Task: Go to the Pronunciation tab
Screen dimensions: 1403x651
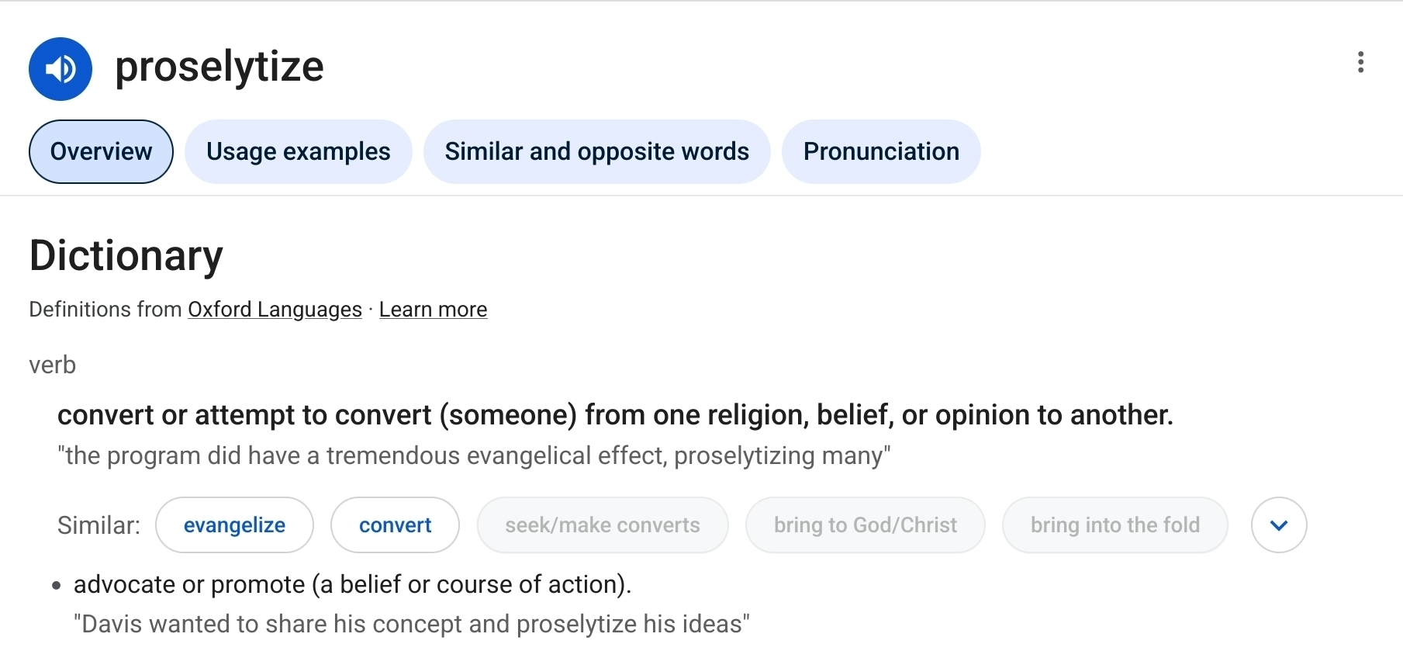Action: click(881, 151)
